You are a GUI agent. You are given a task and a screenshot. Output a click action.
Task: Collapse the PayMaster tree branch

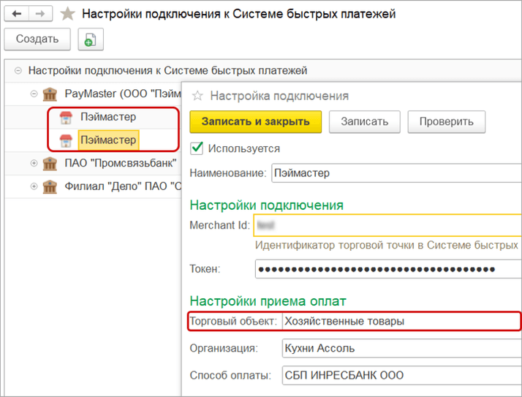tap(34, 94)
